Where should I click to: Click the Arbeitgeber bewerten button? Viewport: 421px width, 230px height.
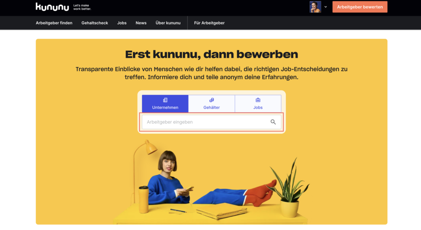coord(360,7)
